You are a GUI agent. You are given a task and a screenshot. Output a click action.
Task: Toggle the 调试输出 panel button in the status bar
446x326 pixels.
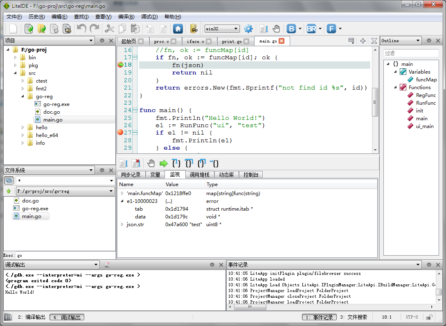pyautogui.click(x=67, y=317)
